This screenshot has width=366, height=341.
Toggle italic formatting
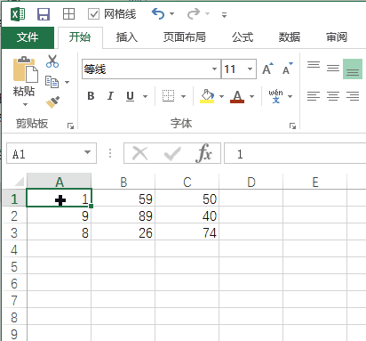pyautogui.click(x=110, y=96)
